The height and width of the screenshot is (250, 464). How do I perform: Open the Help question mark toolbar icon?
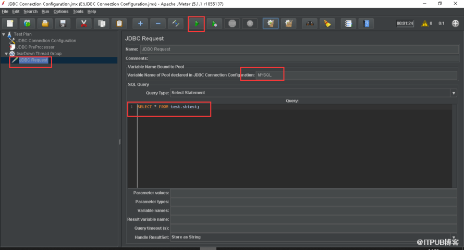click(367, 23)
